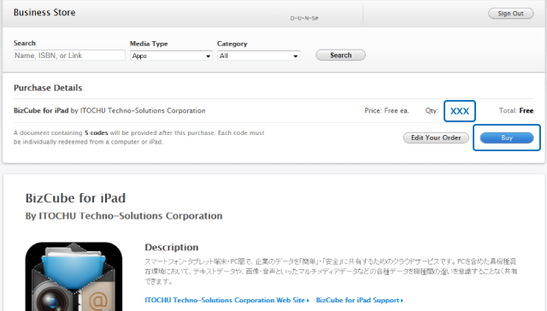Click the Description heading

[x=172, y=247]
